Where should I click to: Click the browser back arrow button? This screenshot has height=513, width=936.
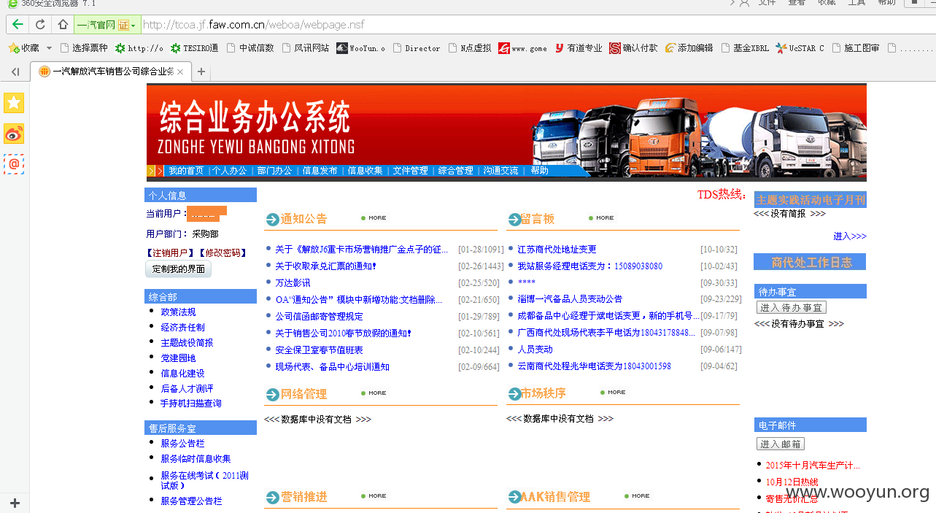(x=18, y=24)
